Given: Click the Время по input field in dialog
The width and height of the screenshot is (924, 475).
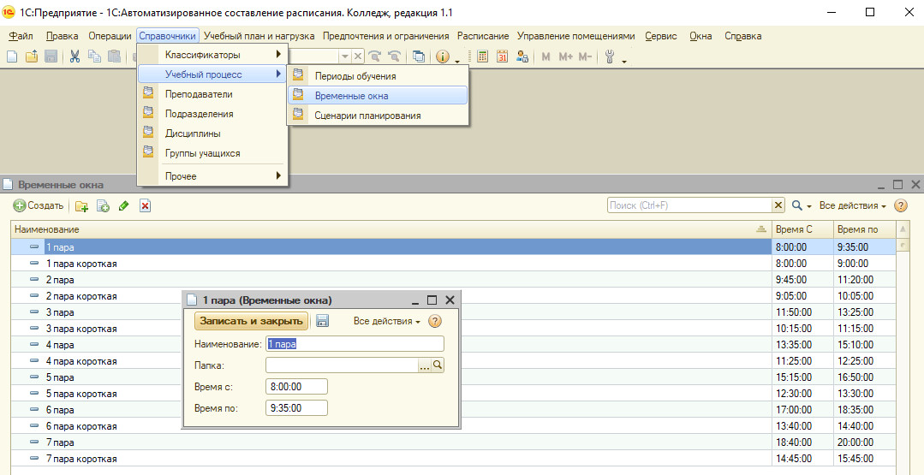Looking at the screenshot, I should tap(296, 408).
